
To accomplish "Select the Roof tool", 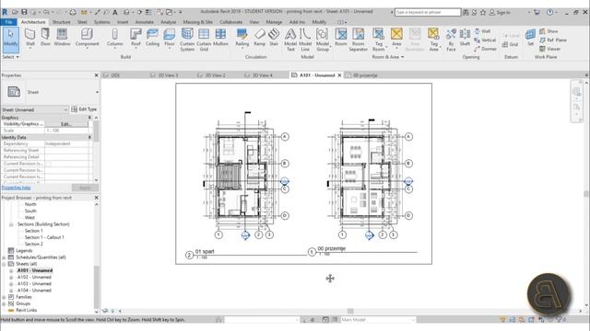I will point(136,39).
